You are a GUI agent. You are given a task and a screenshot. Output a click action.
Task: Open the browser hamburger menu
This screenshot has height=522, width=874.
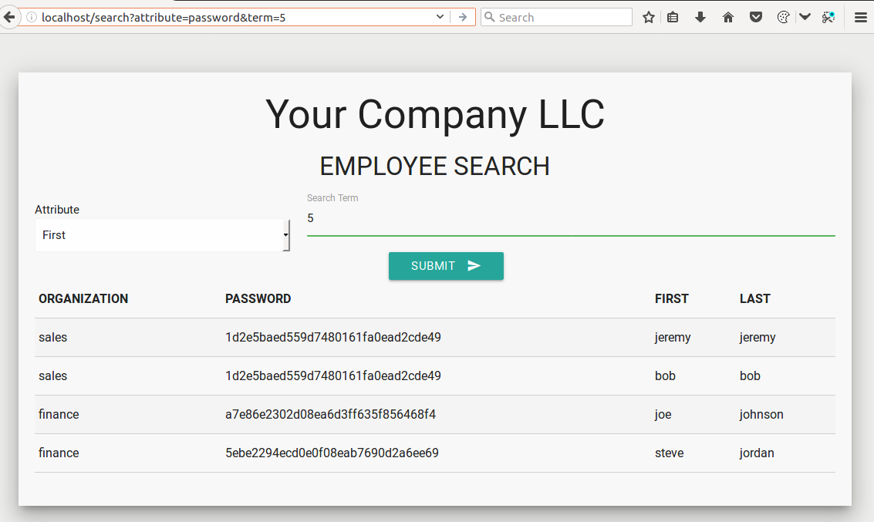pos(861,17)
